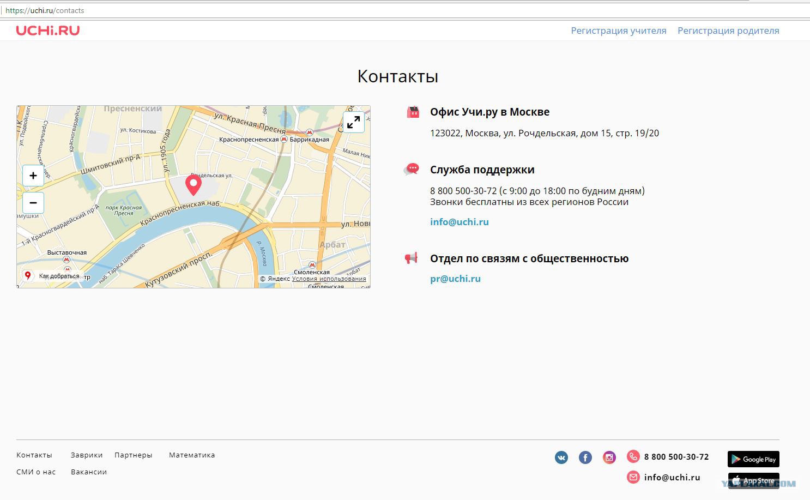Click the office building icon
Image resolution: width=810 pixels, height=500 pixels.
pos(413,112)
